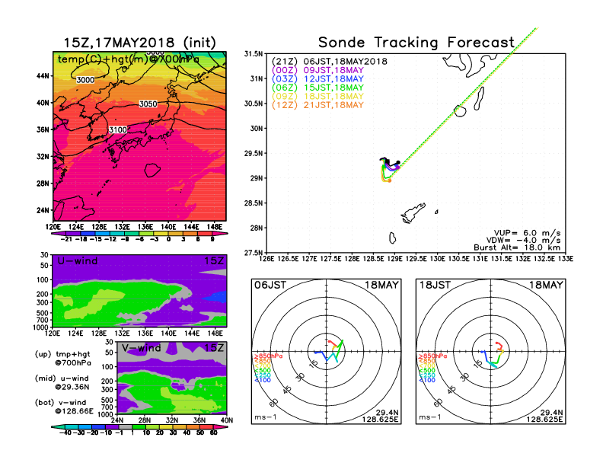Click the Amami island outline near 28.3N
The height and width of the screenshot is (466, 603).
point(413,212)
